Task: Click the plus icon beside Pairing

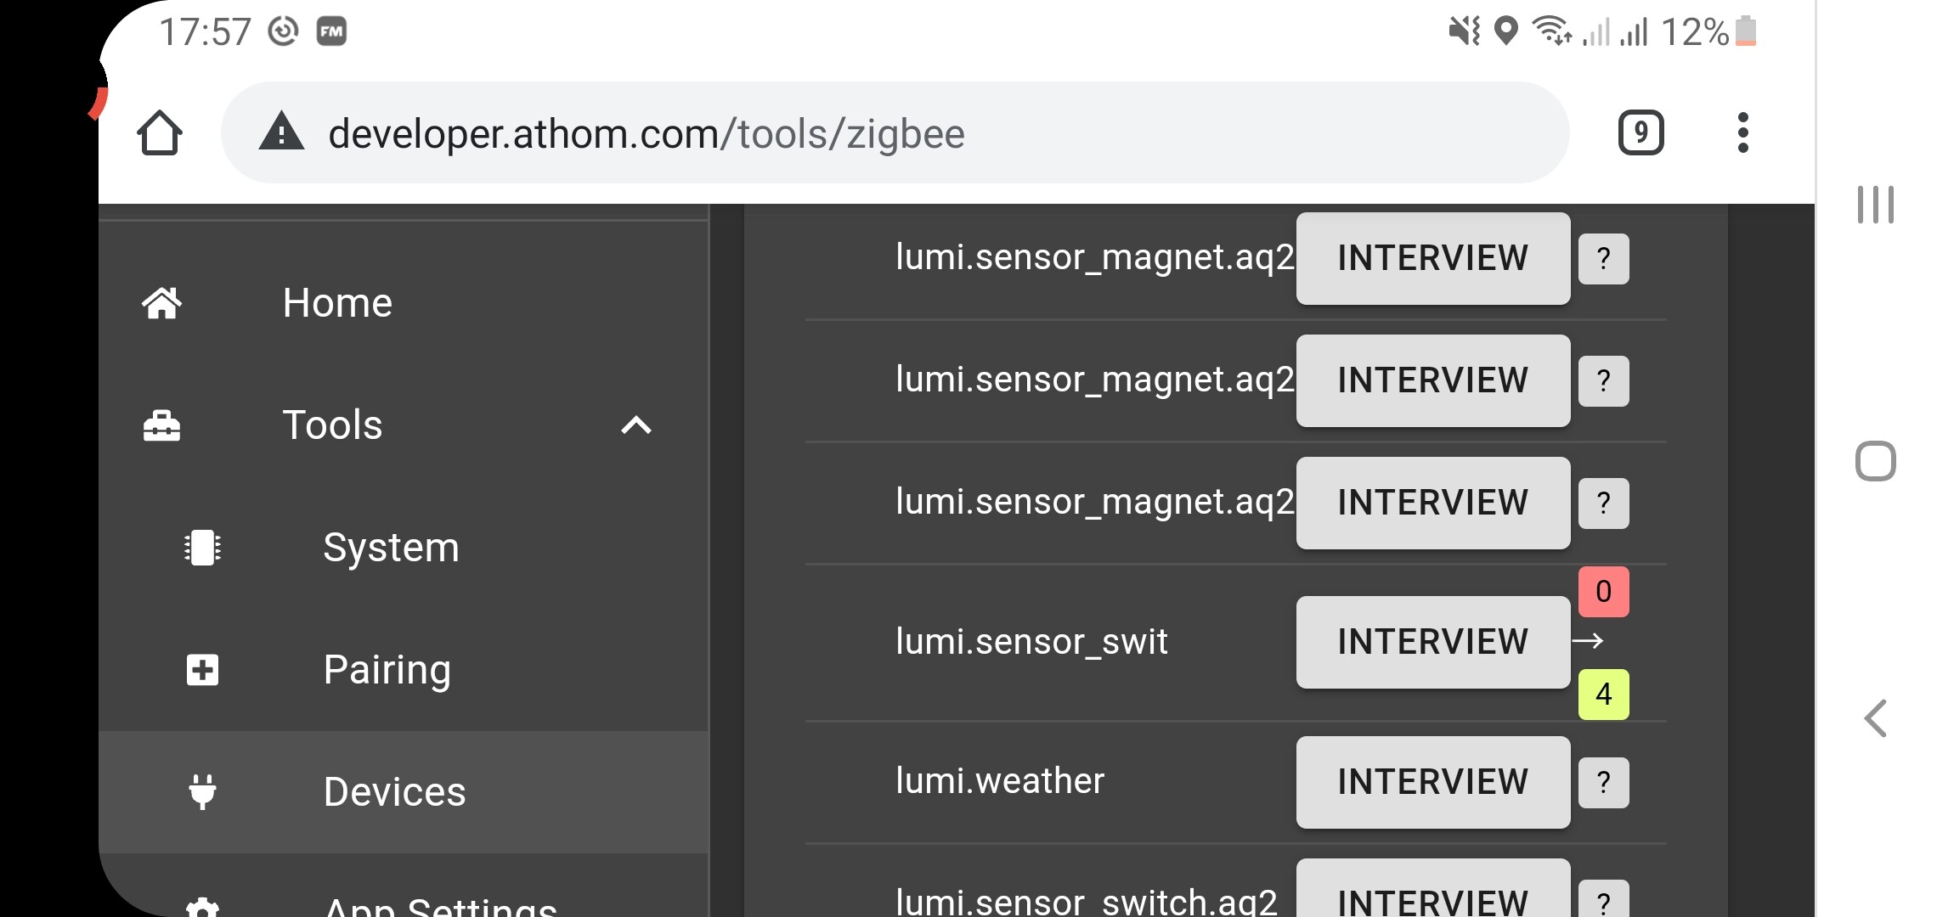Action: 202,670
